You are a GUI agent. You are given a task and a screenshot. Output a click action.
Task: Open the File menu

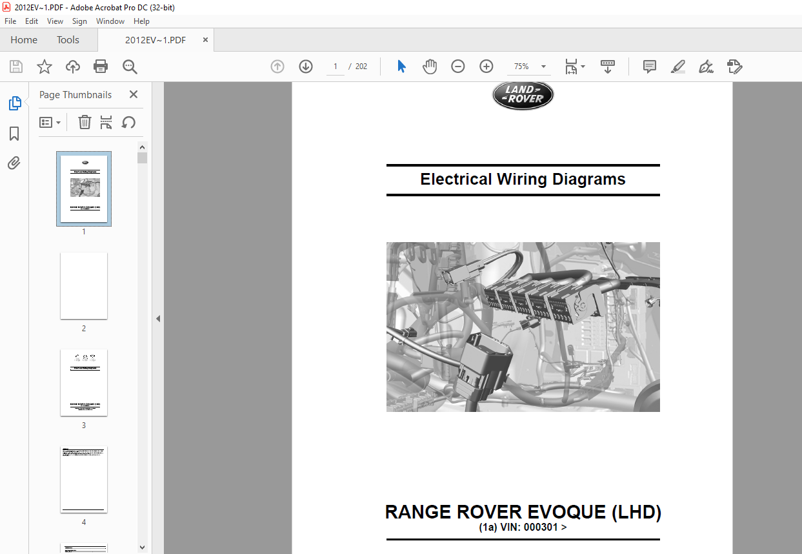pos(10,21)
